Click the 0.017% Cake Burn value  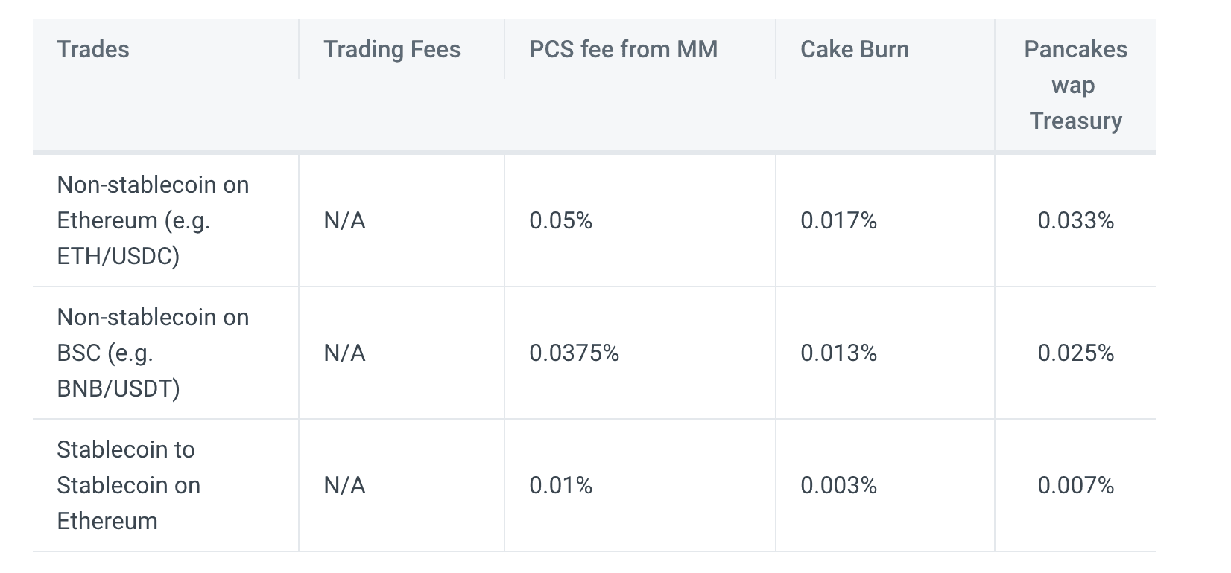coord(838,221)
